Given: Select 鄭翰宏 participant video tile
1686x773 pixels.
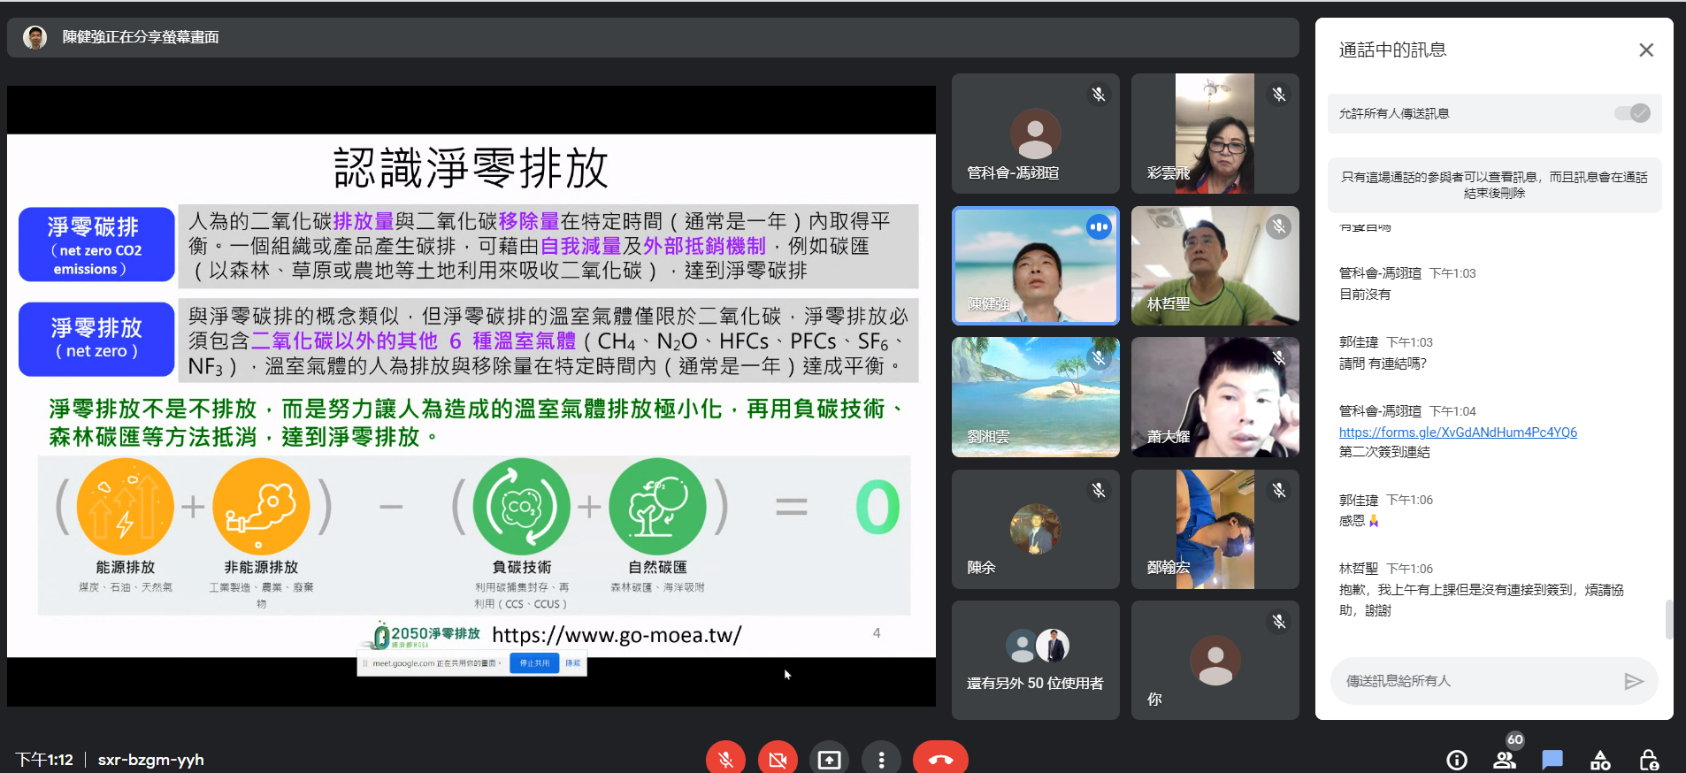Looking at the screenshot, I should click(1215, 529).
